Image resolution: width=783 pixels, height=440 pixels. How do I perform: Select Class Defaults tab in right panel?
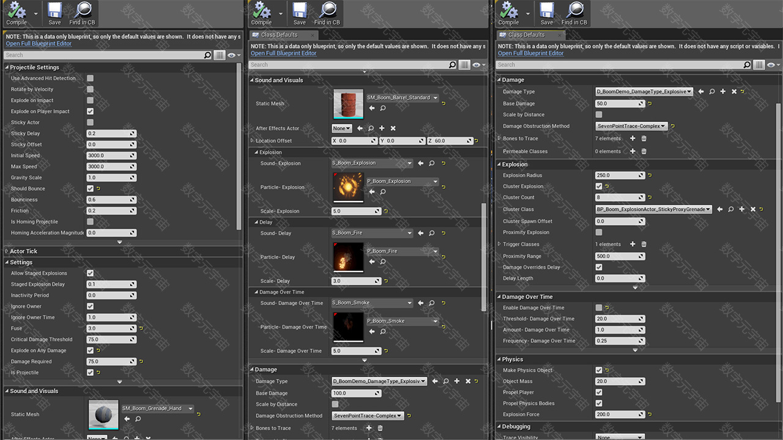[525, 35]
